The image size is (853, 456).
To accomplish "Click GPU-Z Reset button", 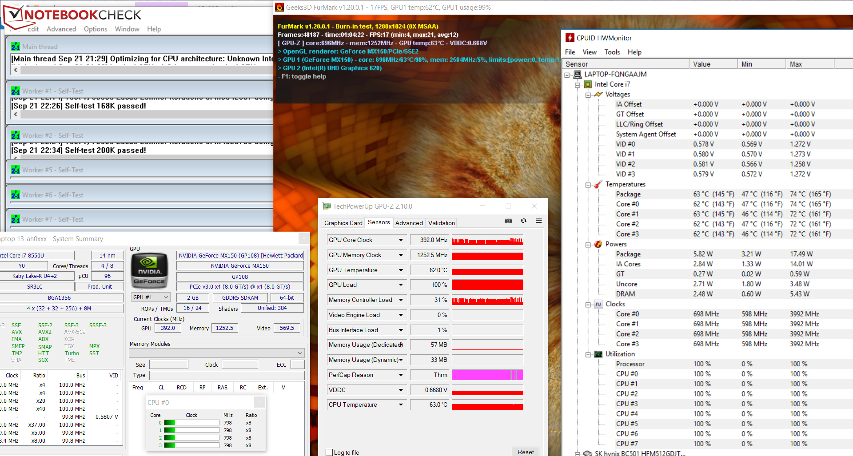I will [x=526, y=452].
